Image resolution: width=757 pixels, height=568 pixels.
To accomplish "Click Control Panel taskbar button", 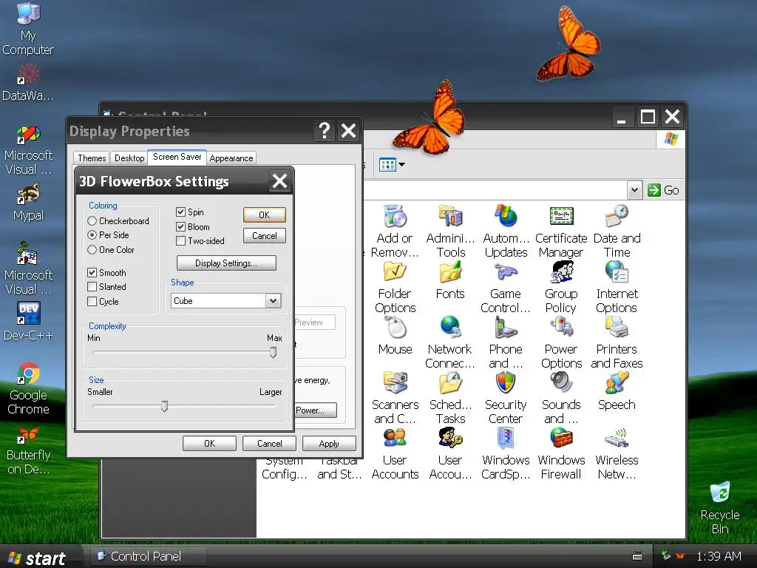I will pos(146,556).
